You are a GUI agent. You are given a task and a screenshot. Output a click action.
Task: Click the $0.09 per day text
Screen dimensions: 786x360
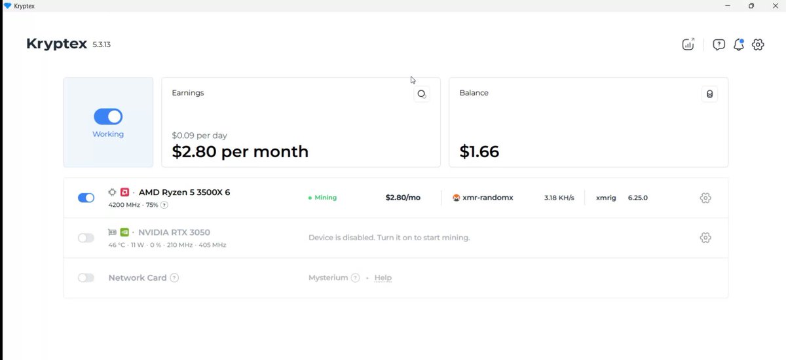pos(199,135)
